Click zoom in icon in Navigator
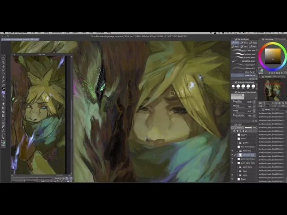The width and height of the screenshot is (287, 215). coord(276,103)
